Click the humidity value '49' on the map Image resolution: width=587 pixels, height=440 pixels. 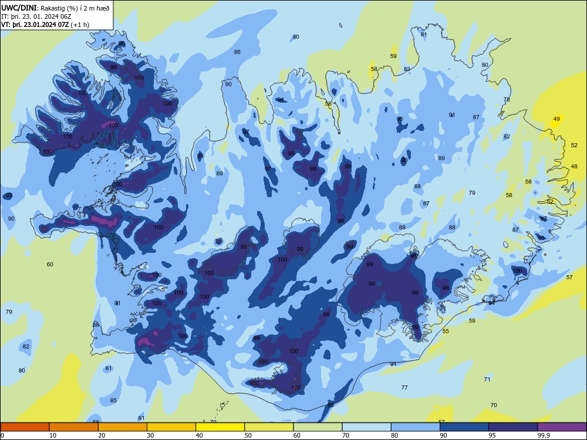pyautogui.click(x=556, y=119)
